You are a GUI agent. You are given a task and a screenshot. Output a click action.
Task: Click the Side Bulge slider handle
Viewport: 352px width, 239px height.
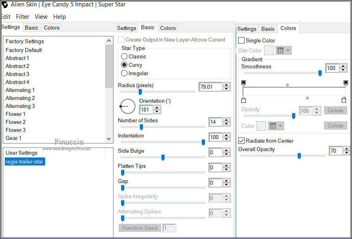[x=163, y=157]
